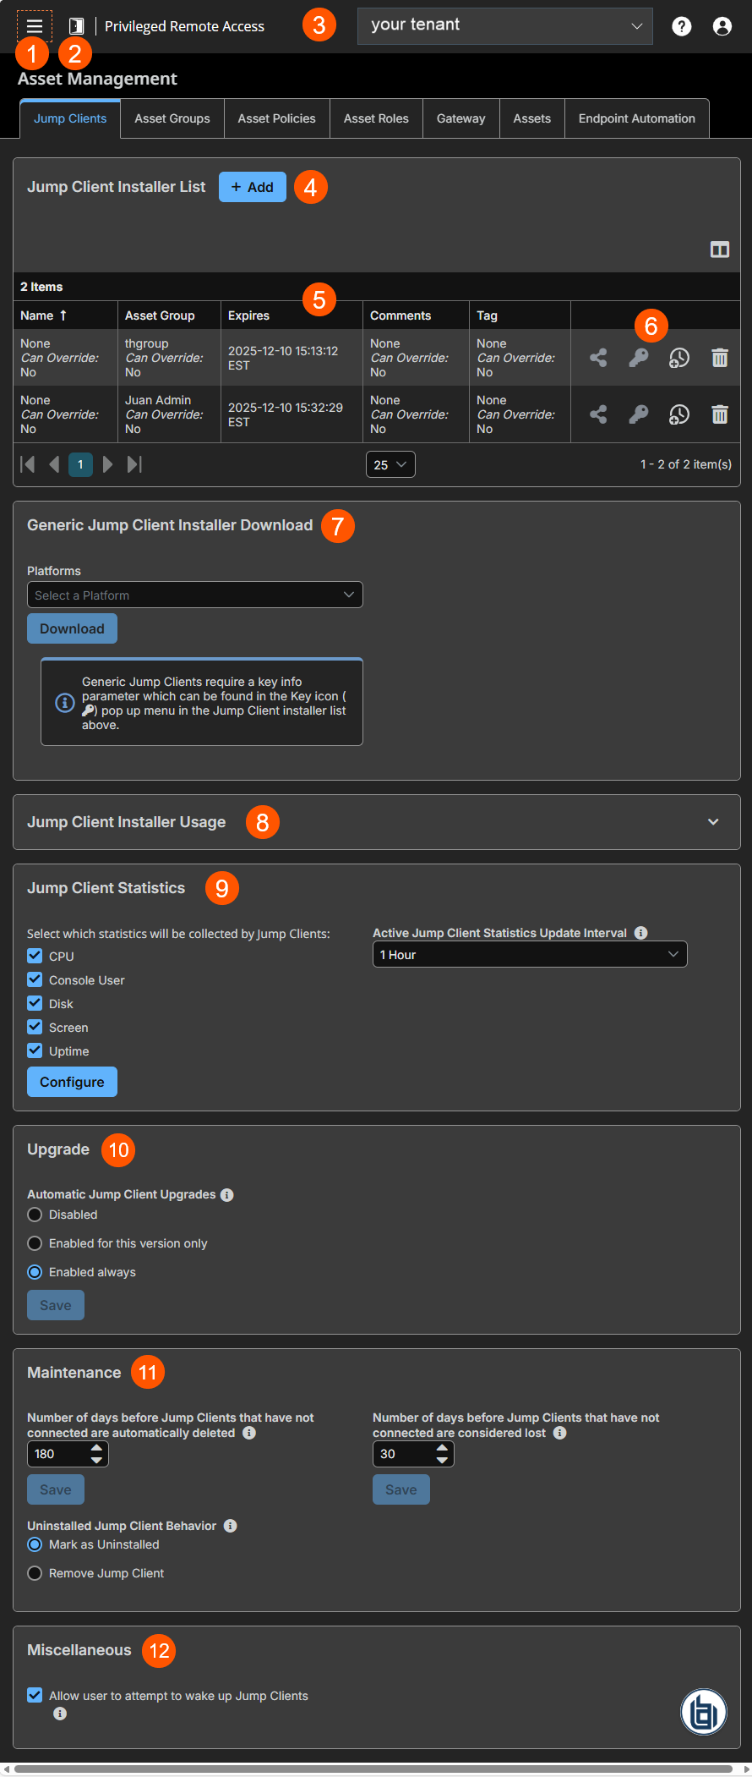Viewport: 752px width, 1777px height.
Task: Delete the Juan Admin installer via the trash icon
Action: click(720, 414)
